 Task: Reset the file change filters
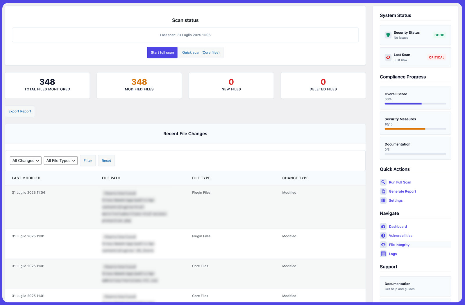click(106, 160)
